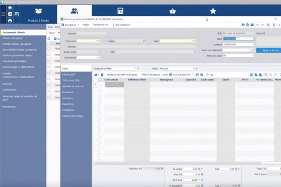Click Appliquer les tarifs multi-lignes
The image size is (281, 187).
point(122,74)
